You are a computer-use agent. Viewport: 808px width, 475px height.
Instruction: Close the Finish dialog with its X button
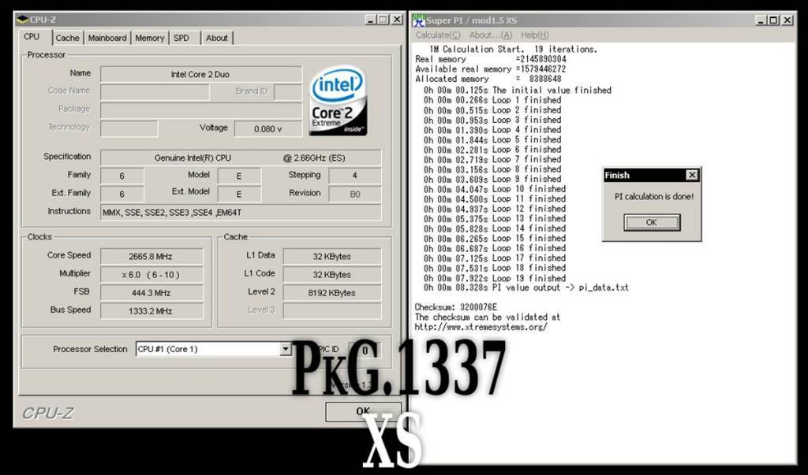[692, 175]
